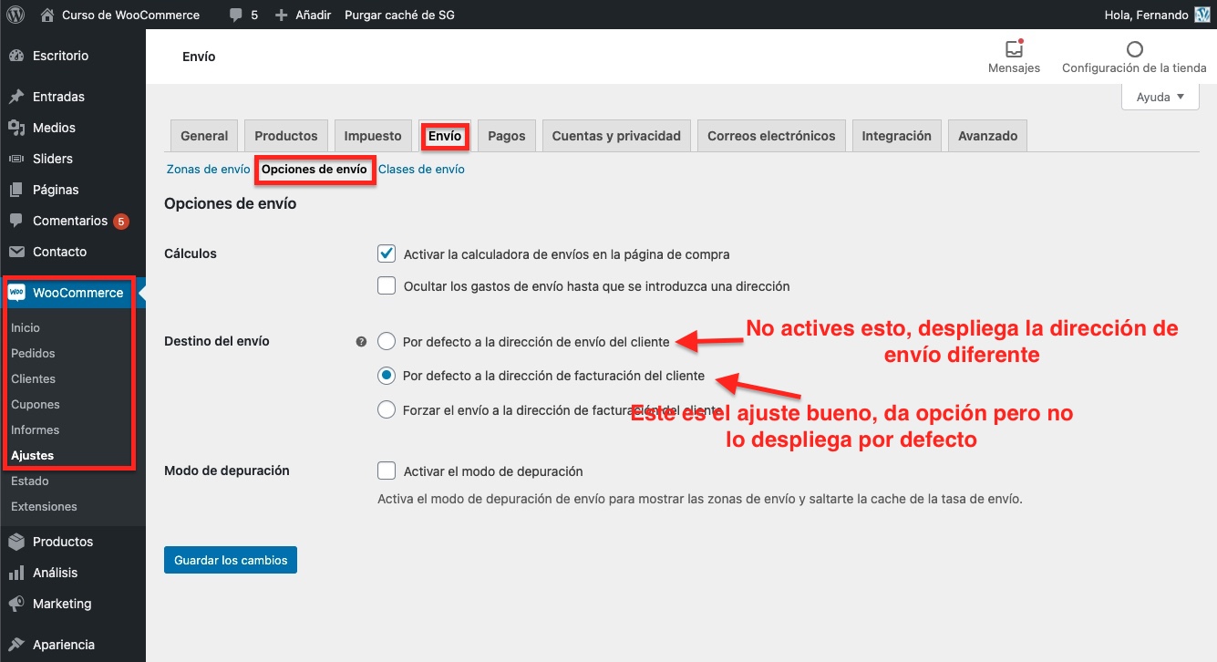The width and height of the screenshot is (1217, 662).
Task: Click the Apariencia brush icon
Action: tap(16, 645)
